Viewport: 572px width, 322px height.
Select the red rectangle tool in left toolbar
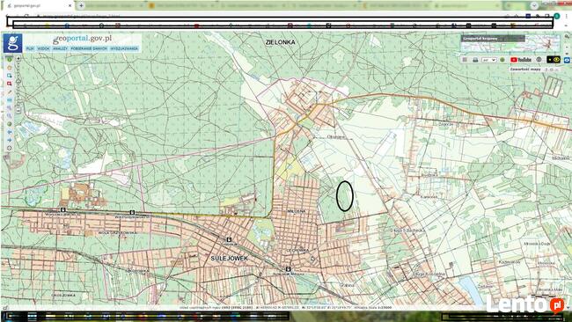click(9, 84)
